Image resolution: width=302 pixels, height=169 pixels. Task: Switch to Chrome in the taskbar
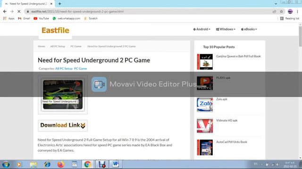(x=87, y=164)
